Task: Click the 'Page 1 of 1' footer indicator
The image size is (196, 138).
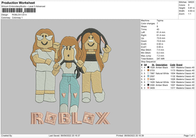Action: pos(189,135)
